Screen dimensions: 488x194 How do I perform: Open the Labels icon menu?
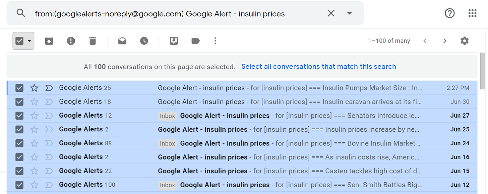coord(195,41)
